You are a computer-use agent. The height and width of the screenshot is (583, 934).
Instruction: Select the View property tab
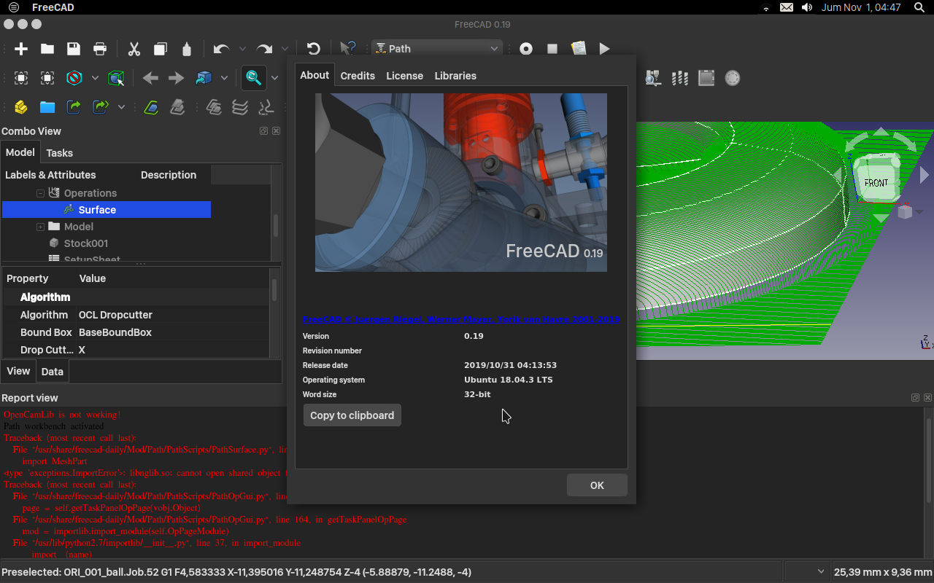18,371
